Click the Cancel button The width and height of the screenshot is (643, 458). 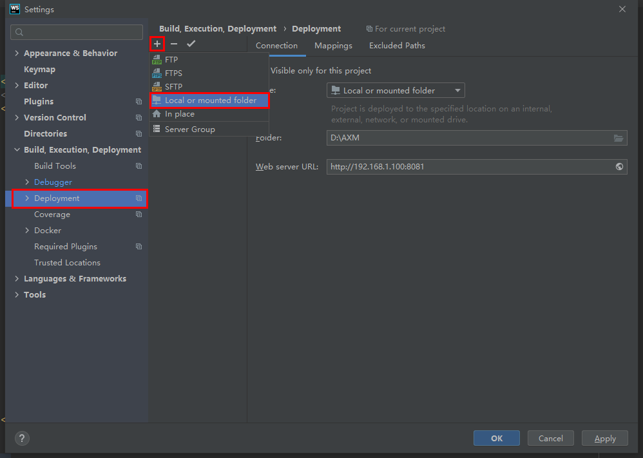pyautogui.click(x=550, y=437)
